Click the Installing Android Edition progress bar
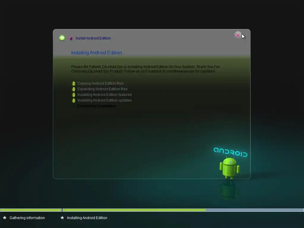The height and width of the screenshot is (228, 304). [x=183, y=210]
